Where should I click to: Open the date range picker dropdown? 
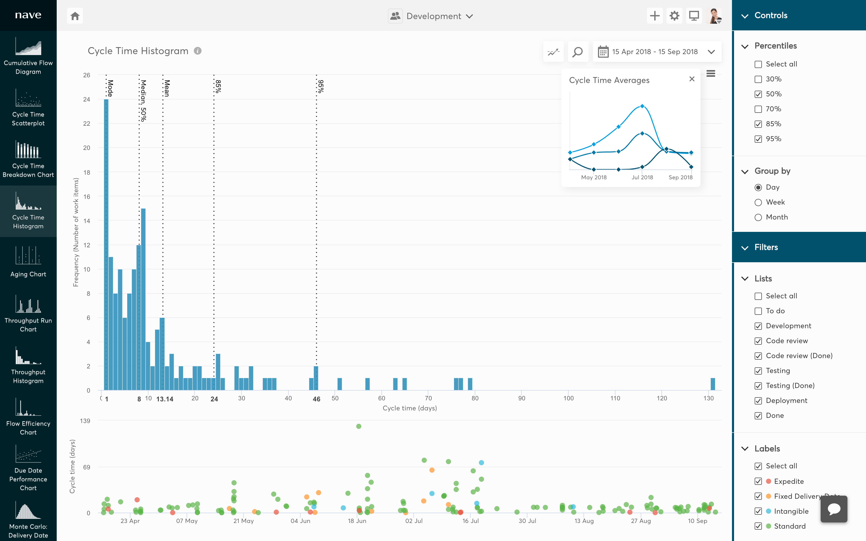(x=711, y=51)
